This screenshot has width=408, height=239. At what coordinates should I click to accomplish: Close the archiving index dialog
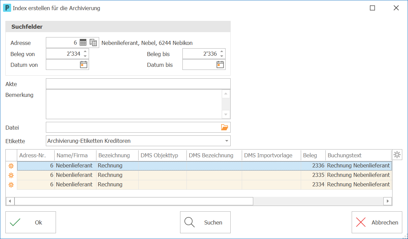click(396, 8)
